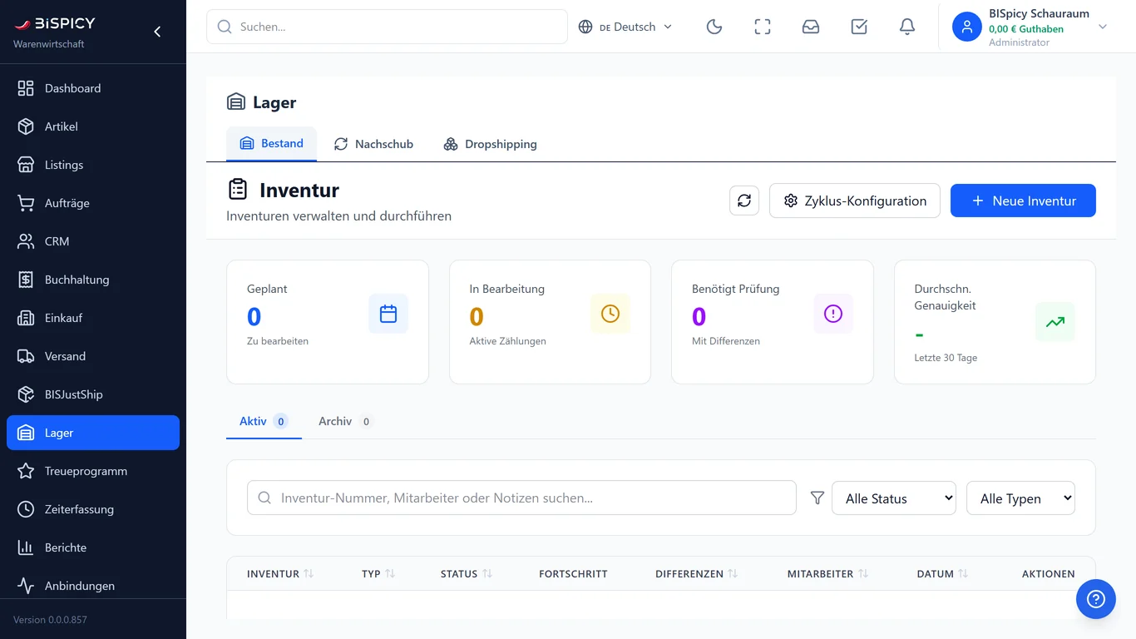Image resolution: width=1136 pixels, height=639 pixels.
Task: Click the Lager heading warehouse icon
Action: pyautogui.click(x=236, y=102)
